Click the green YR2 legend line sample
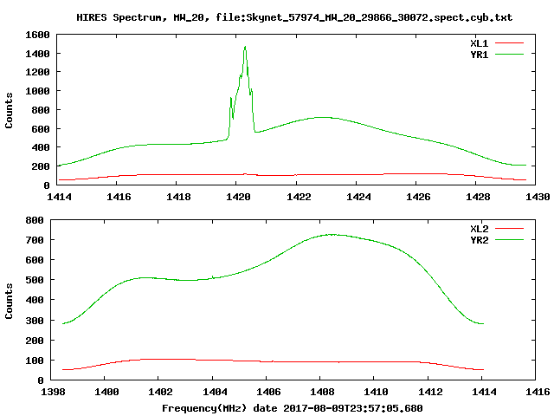This screenshot has height=416, width=554. [x=509, y=240]
